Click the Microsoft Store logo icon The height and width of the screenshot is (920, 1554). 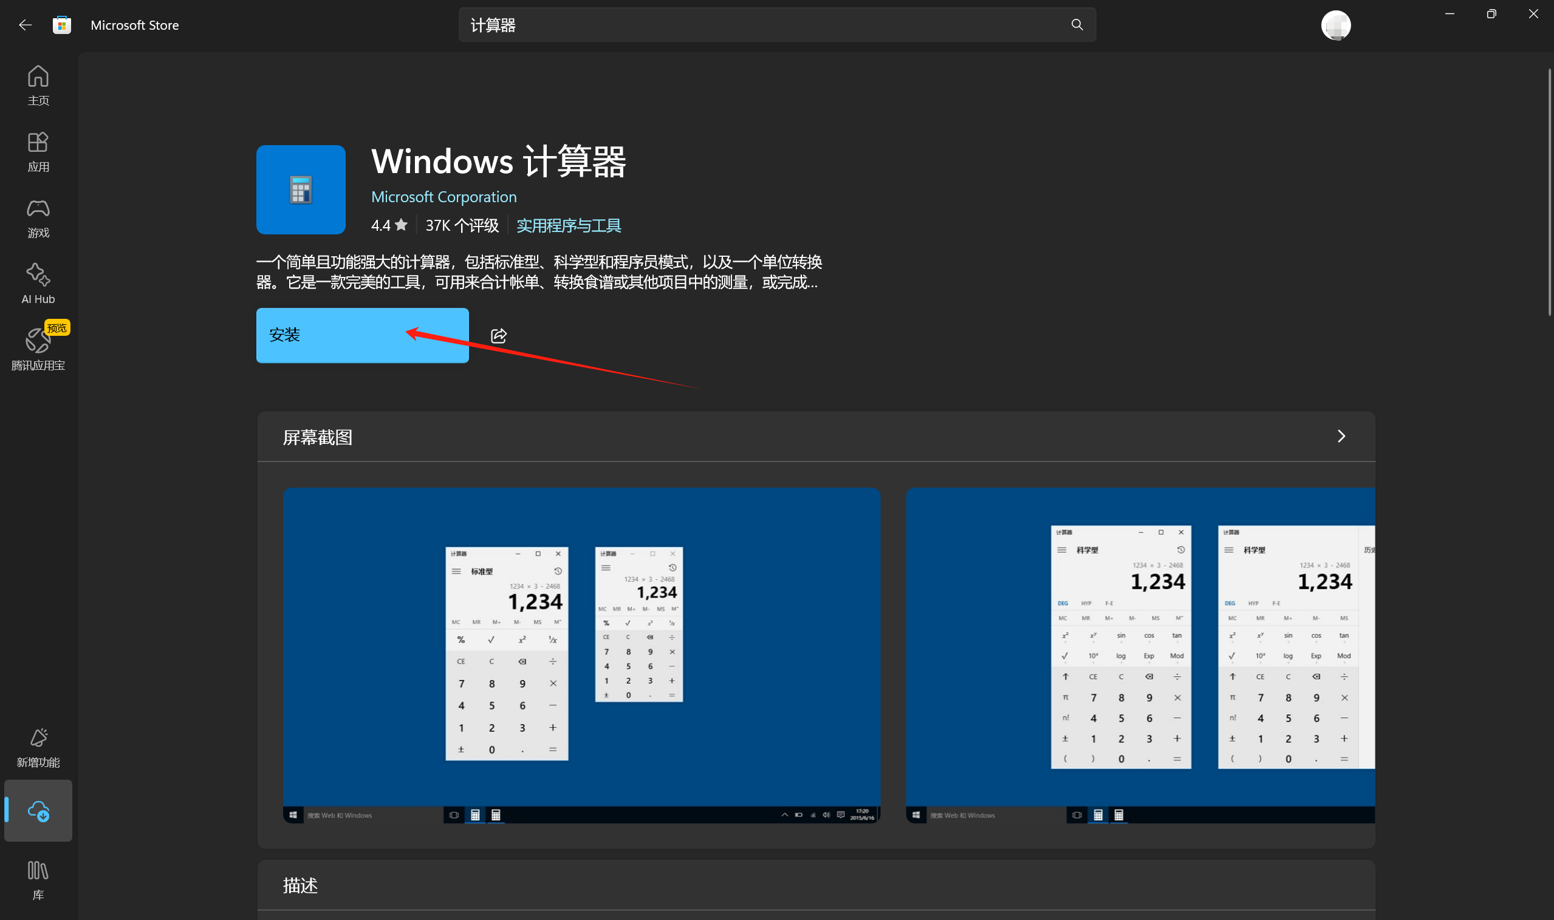pos(61,25)
